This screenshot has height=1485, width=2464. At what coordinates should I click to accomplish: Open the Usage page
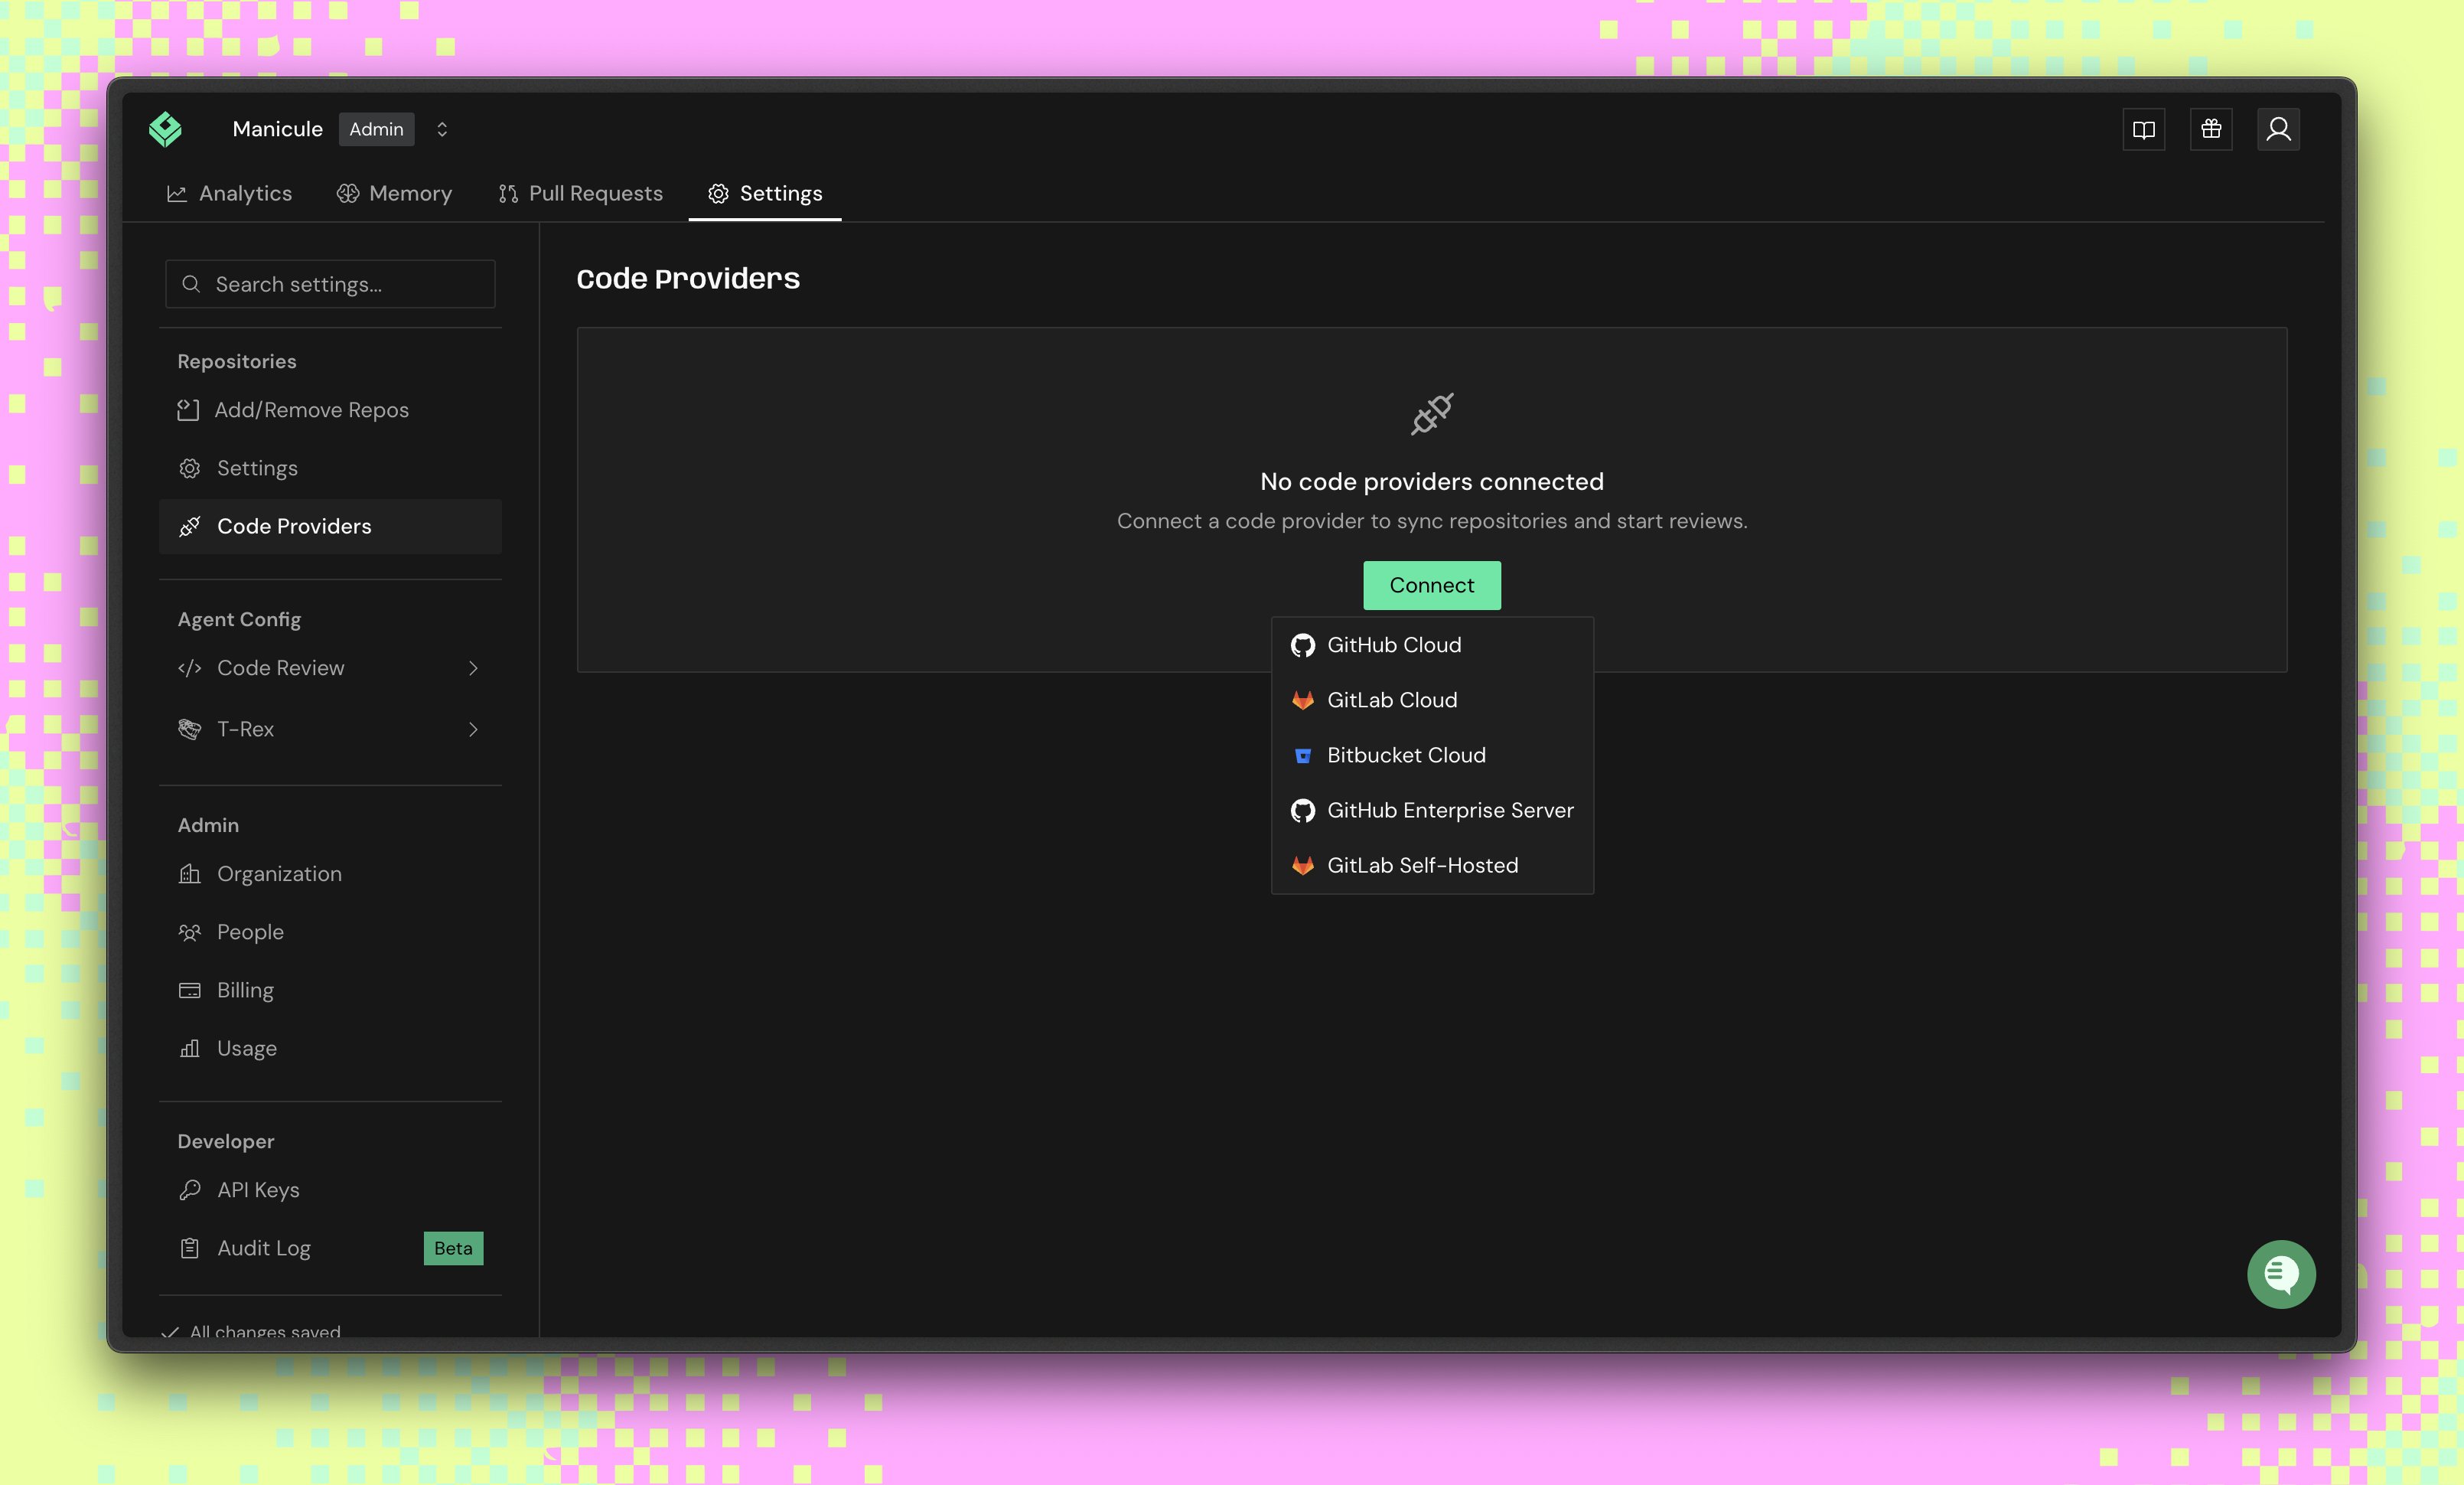point(330,1048)
